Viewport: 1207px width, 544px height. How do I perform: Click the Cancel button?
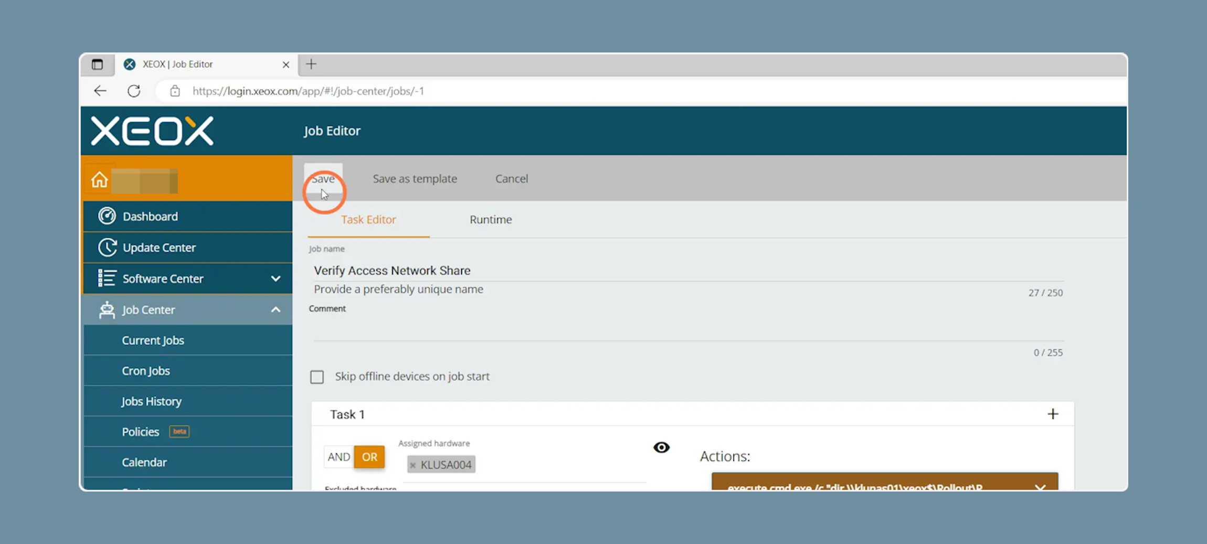[x=512, y=179]
